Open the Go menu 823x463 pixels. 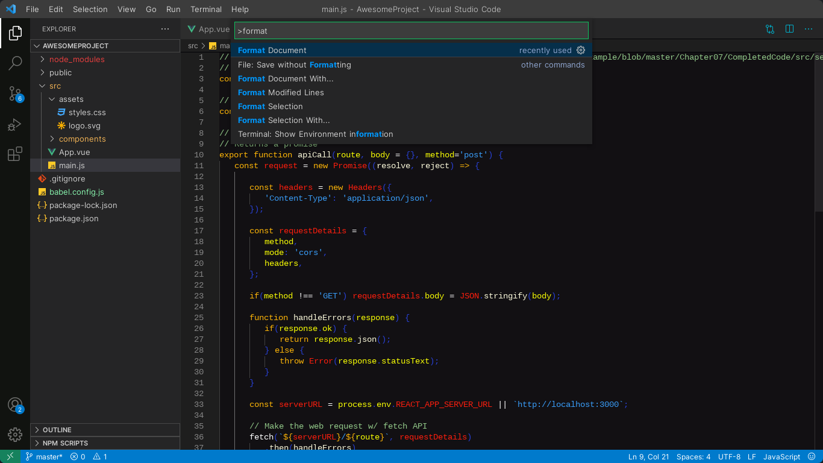click(x=151, y=9)
